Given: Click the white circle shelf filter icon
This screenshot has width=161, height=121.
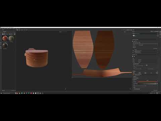Looking at the screenshot, I should tap(3, 34).
